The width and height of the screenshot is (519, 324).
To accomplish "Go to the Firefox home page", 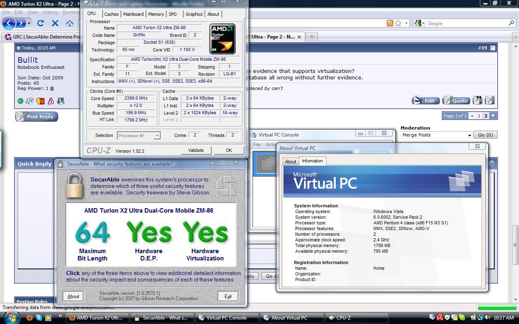I will pos(70,23).
